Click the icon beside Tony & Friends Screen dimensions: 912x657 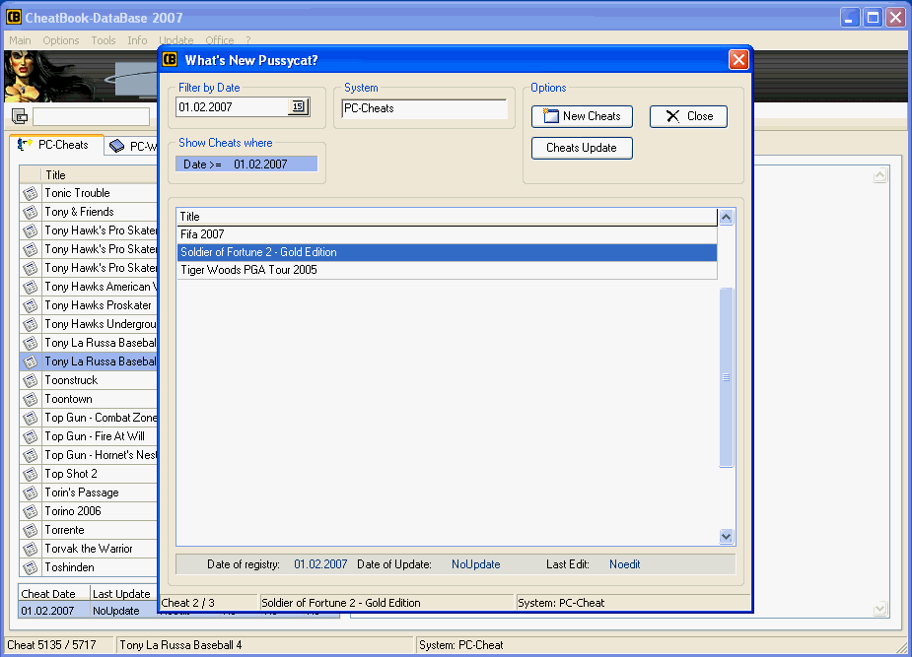30,212
